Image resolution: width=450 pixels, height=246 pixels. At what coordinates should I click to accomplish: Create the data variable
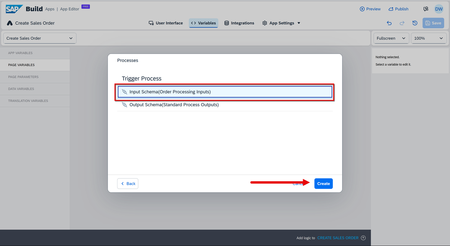[x=323, y=183]
